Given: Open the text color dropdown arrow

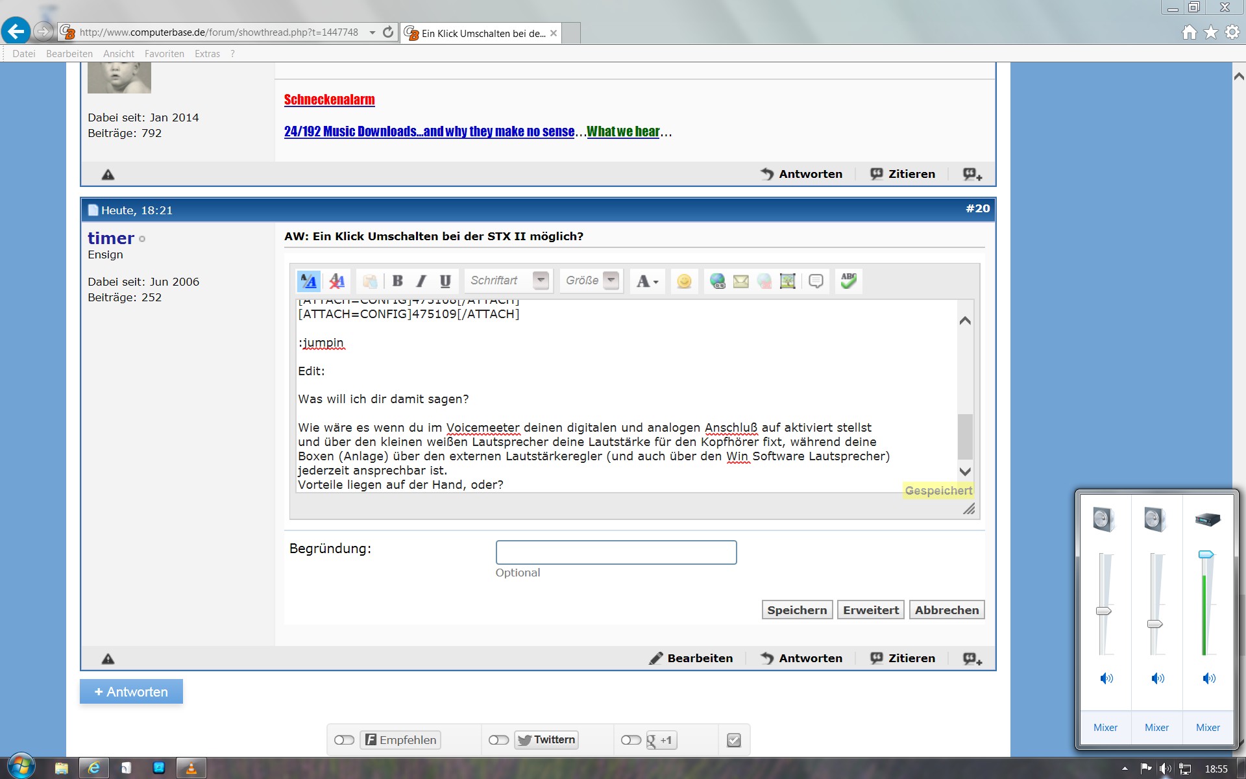Looking at the screenshot, I should tap(656, 282).
